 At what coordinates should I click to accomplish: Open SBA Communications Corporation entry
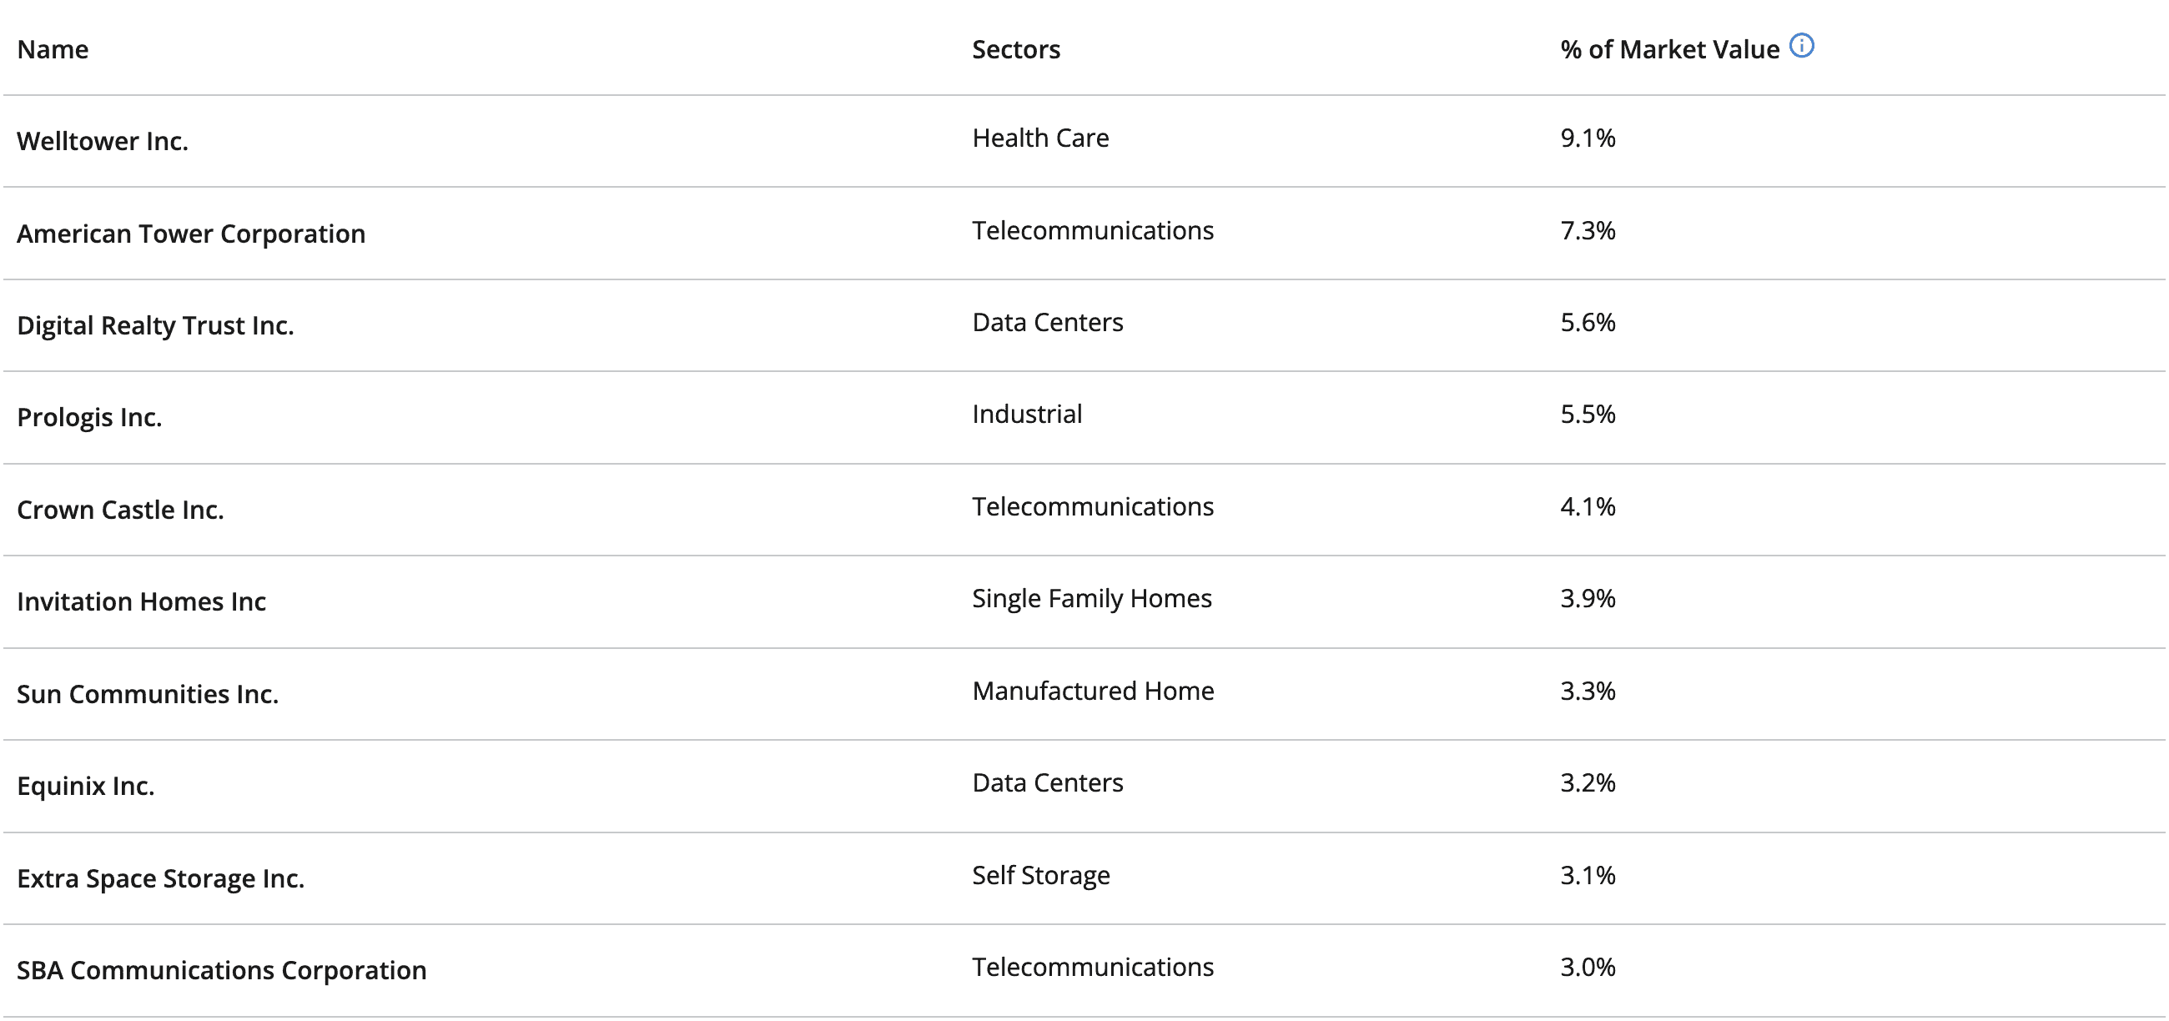tap(221, 970)
